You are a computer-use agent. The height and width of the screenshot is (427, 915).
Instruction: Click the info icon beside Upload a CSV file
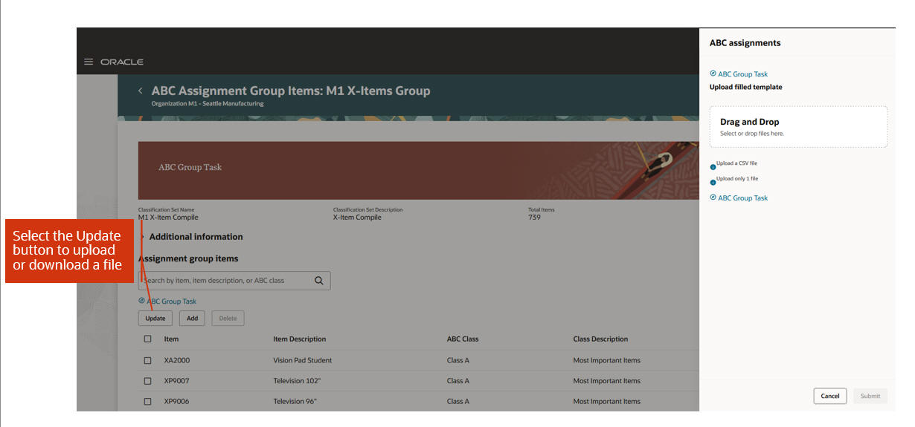(x=713, y=167)
